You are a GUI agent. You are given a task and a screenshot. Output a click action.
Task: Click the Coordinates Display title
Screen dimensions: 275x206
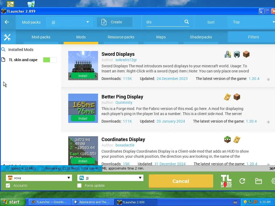tap(123, 139)
